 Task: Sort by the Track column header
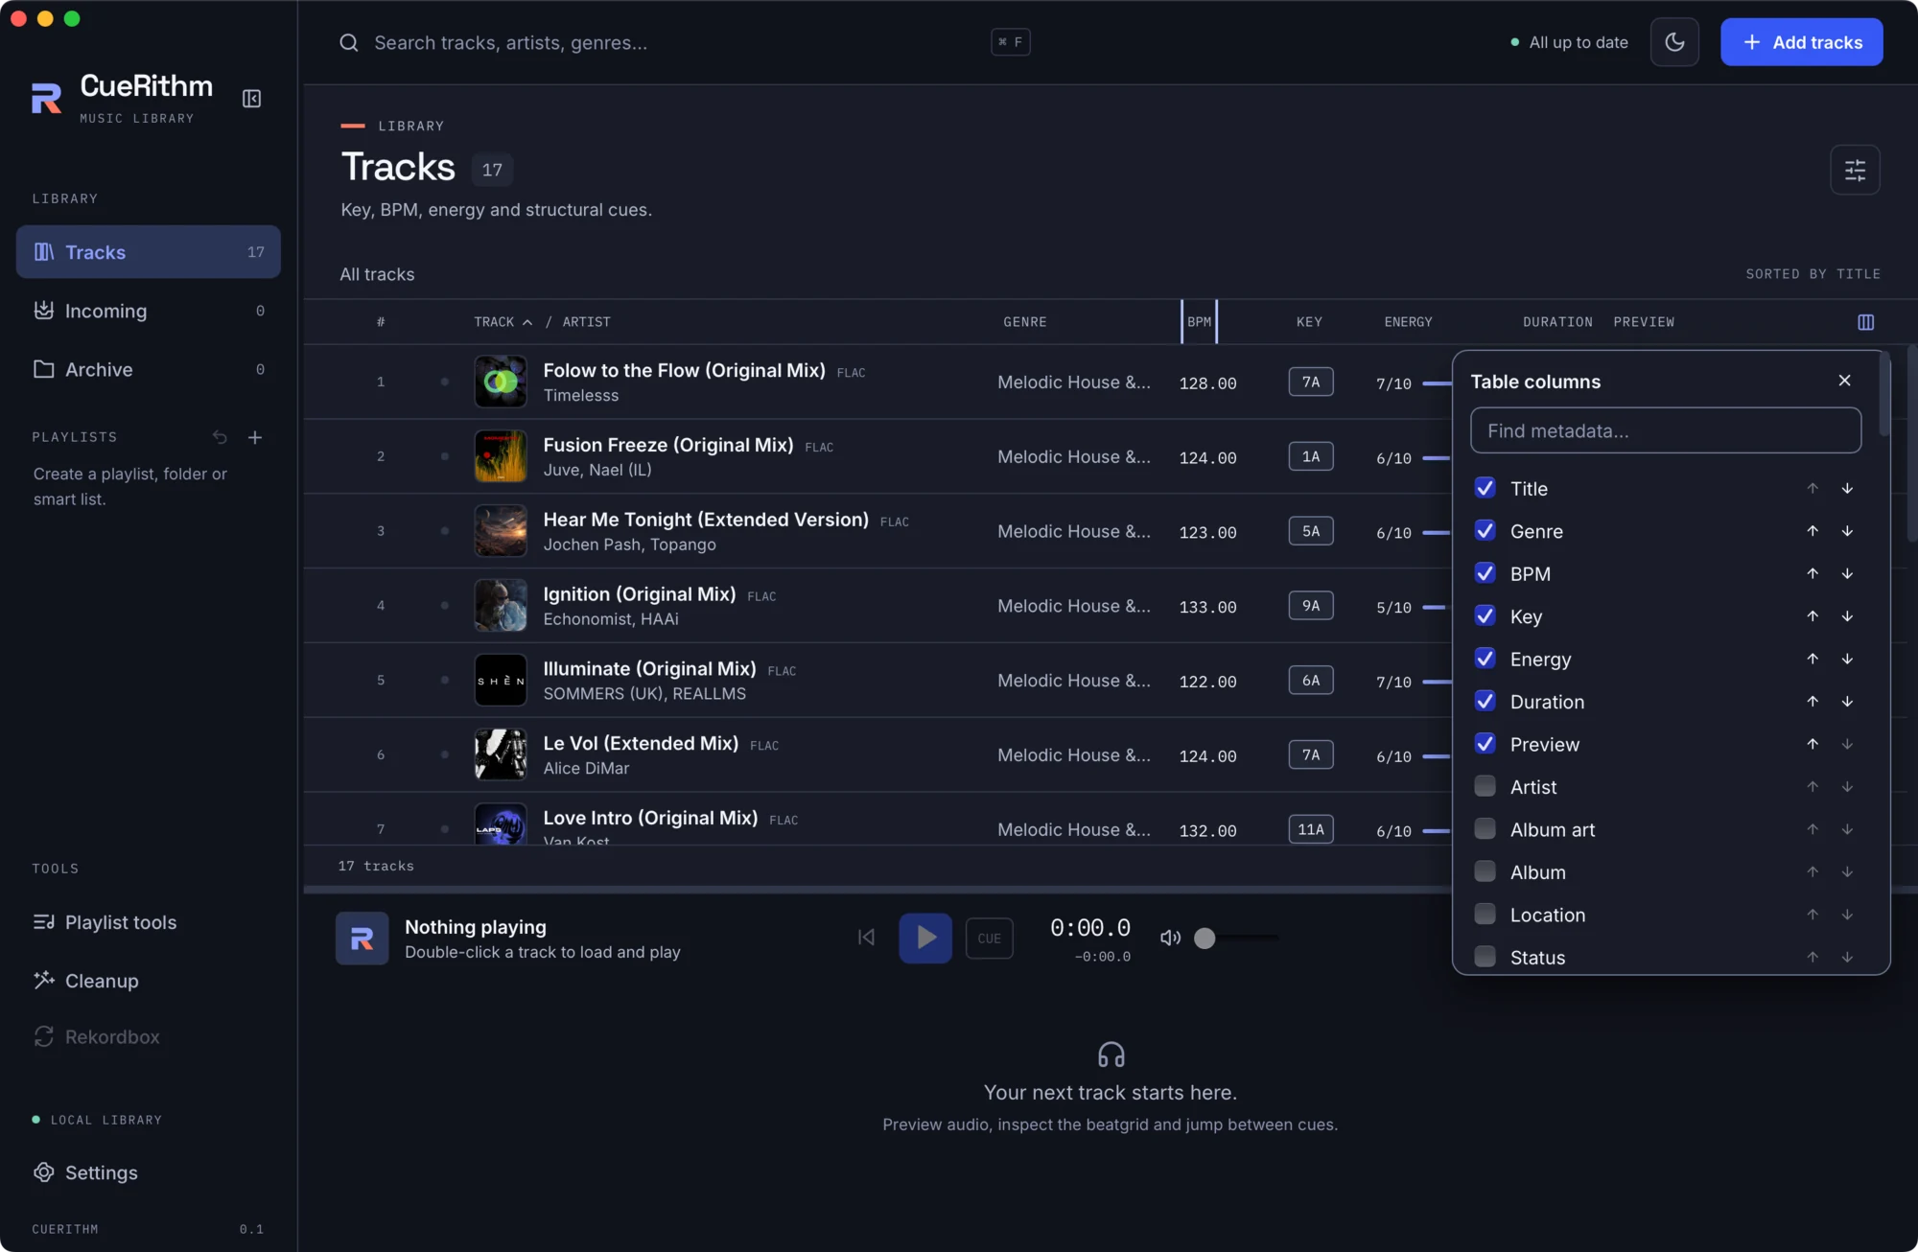pyautogui.click(x=503, y=322)
